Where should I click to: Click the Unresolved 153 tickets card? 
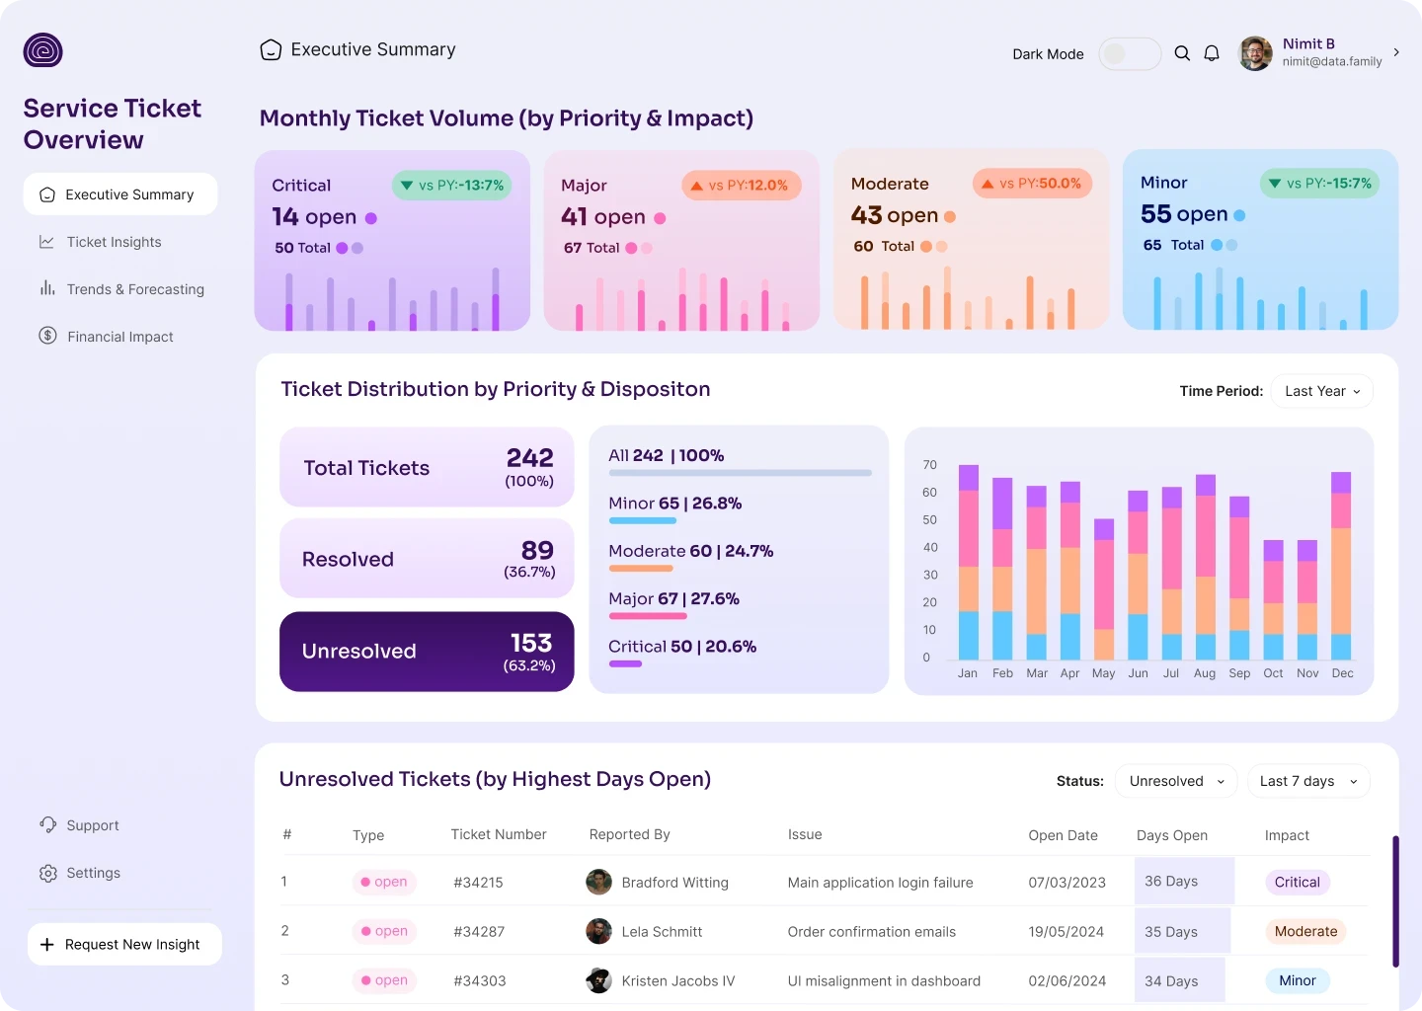click(427, 652)
